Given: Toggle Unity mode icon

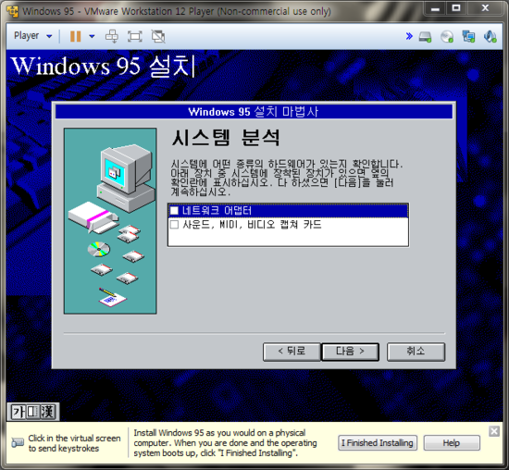Looking at the screenshot, I should click(x=158, y=36).
